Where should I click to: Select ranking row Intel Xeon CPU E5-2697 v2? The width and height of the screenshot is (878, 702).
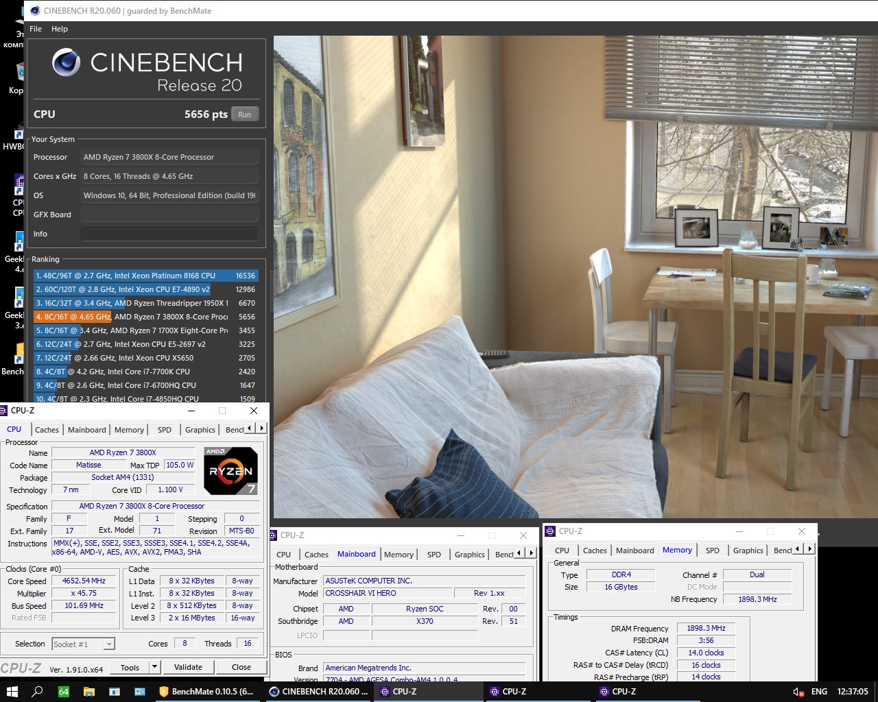click(146, 344)
